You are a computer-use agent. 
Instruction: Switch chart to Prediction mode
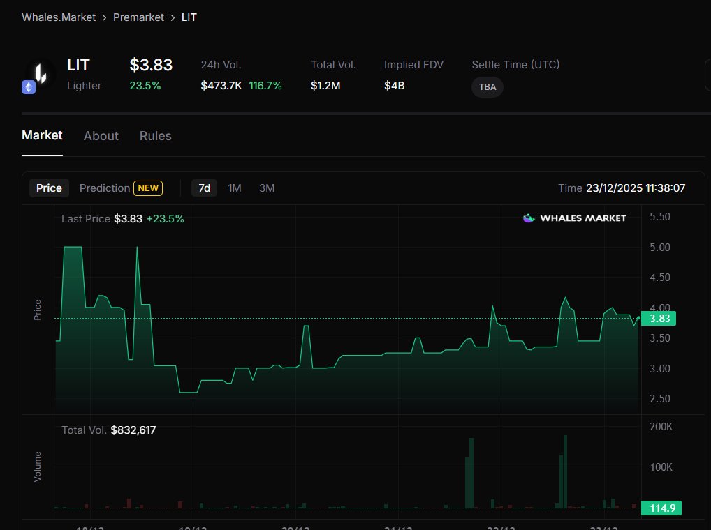[x=105, y=188]
